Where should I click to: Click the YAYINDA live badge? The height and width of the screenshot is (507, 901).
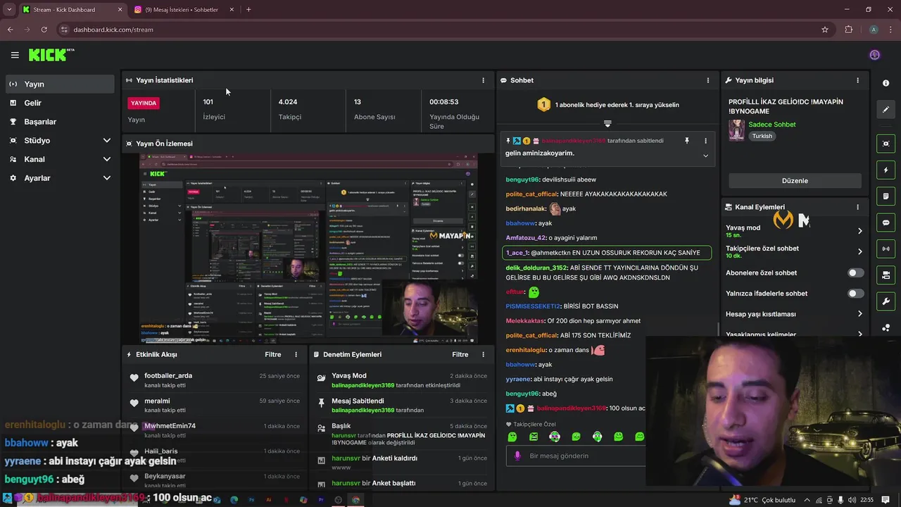[x=144, y=103]
